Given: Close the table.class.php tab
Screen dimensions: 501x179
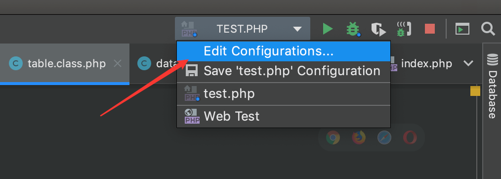Looking at the screenshot, I should coord(118,64).
